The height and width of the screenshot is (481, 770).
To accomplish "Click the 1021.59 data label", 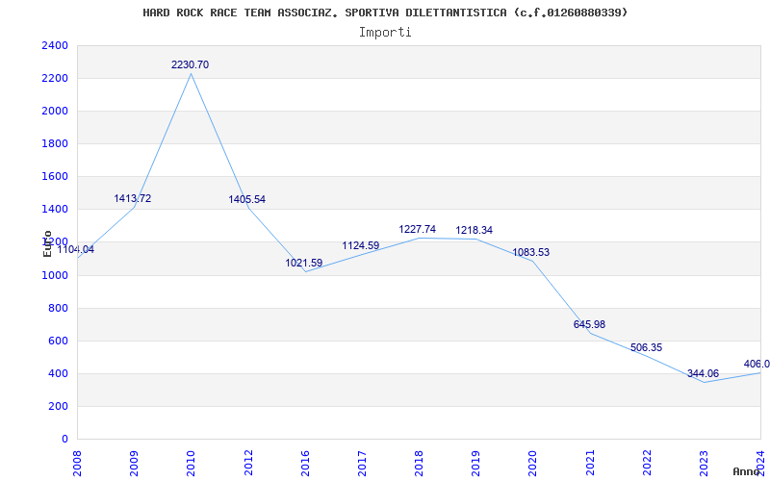I will click(304, 263).
